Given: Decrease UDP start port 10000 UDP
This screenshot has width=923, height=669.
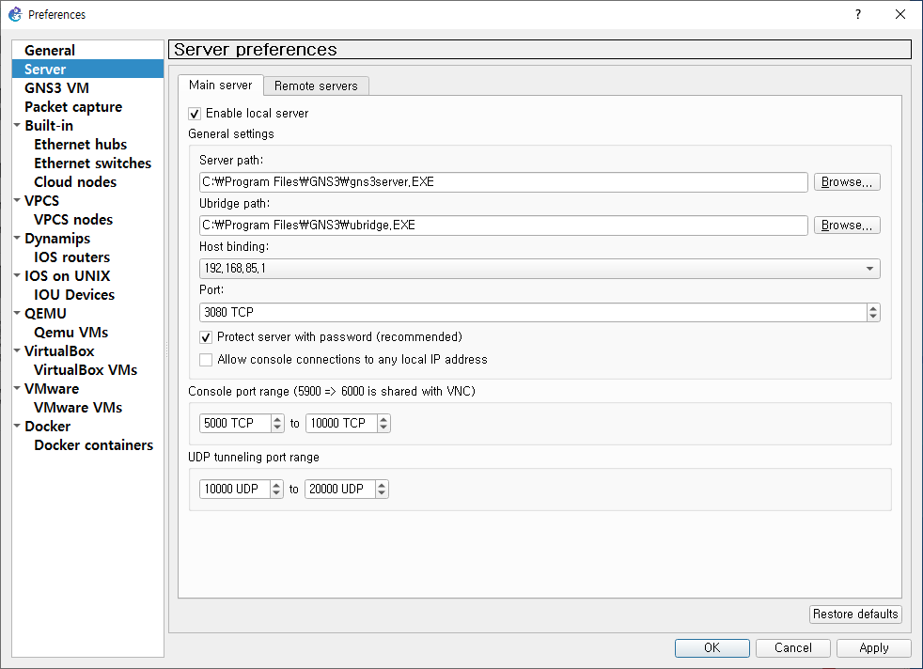Looking at the screenshot, I should pos(276,493).
